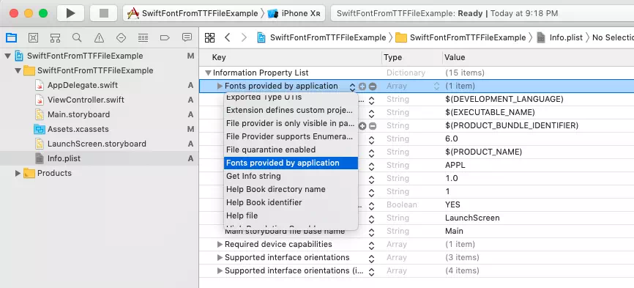
Task: Open the related items grid icon
Action: [x=209, y=37]
